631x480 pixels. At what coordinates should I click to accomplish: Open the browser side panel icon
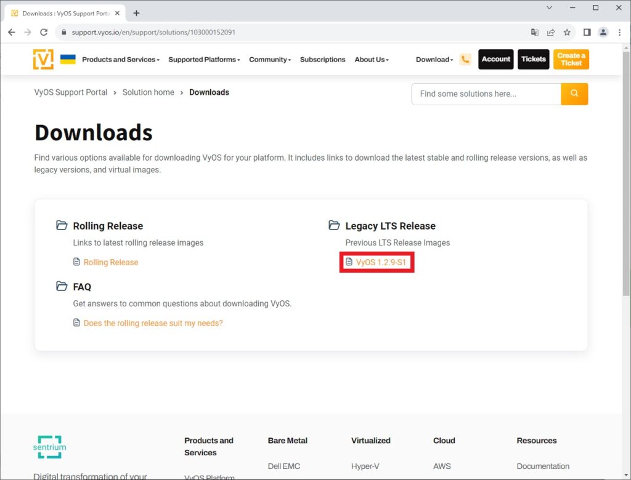(587, 32)
